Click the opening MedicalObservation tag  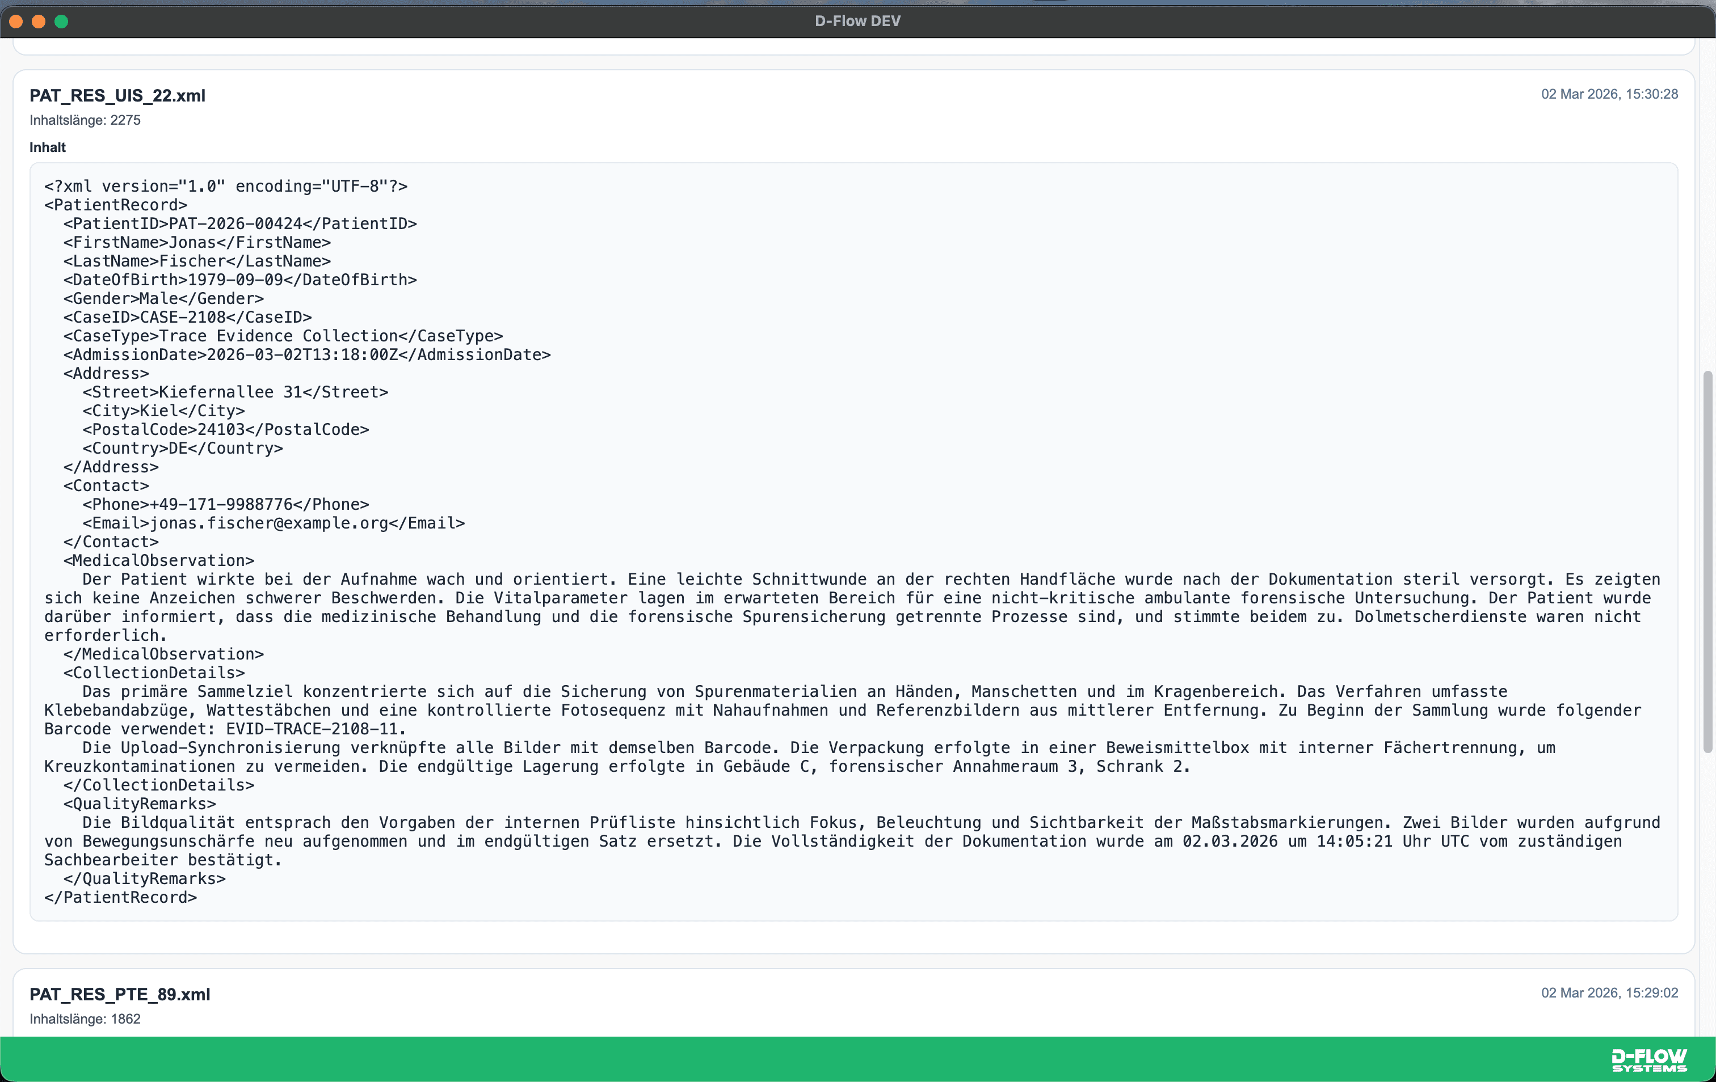click(x=159, y=561)
